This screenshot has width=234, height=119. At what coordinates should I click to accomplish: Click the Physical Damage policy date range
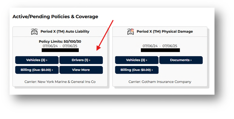160,46
